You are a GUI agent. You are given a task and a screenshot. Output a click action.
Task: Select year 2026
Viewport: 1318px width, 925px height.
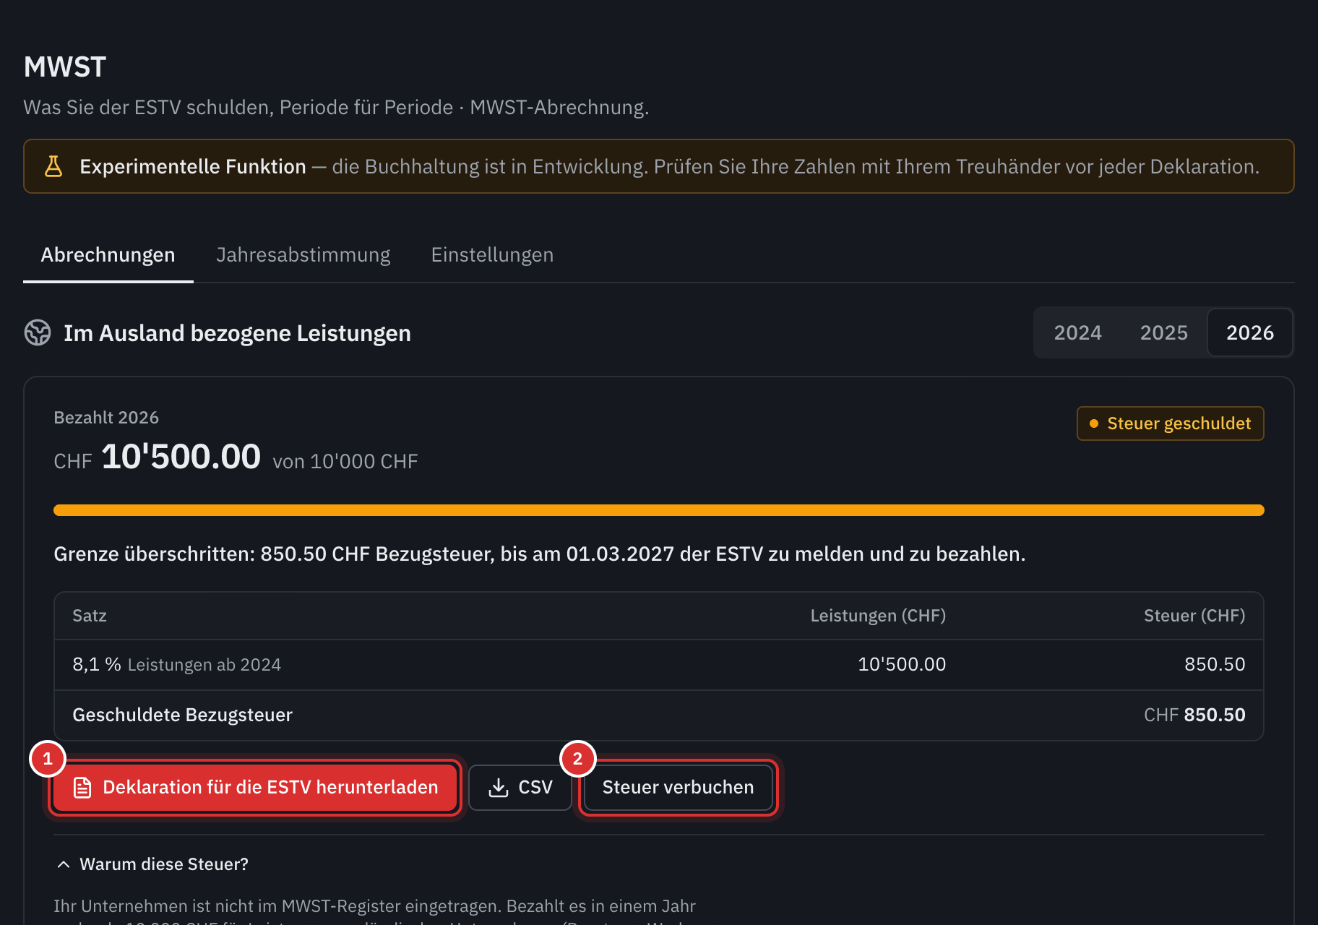[1249, 332]
